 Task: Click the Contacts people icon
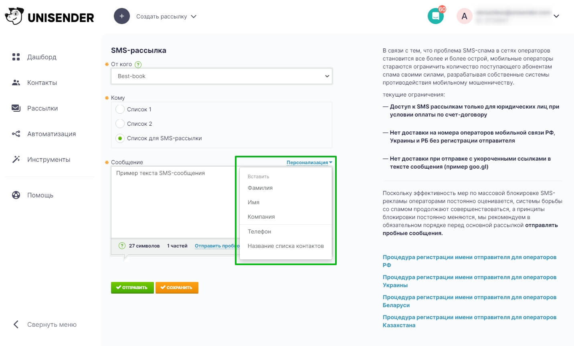coord(16,82)
